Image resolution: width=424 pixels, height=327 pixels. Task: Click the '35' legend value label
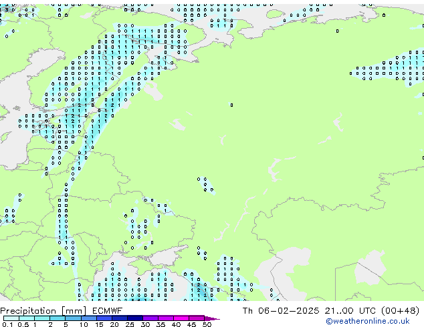(161, 324)
